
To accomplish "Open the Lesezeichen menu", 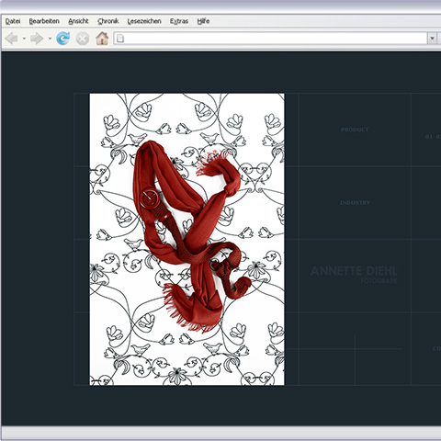I will [x=144, y=21].
